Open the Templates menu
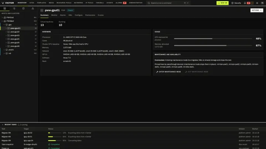Screen dimensions: 266x149 tap(41, 3)
